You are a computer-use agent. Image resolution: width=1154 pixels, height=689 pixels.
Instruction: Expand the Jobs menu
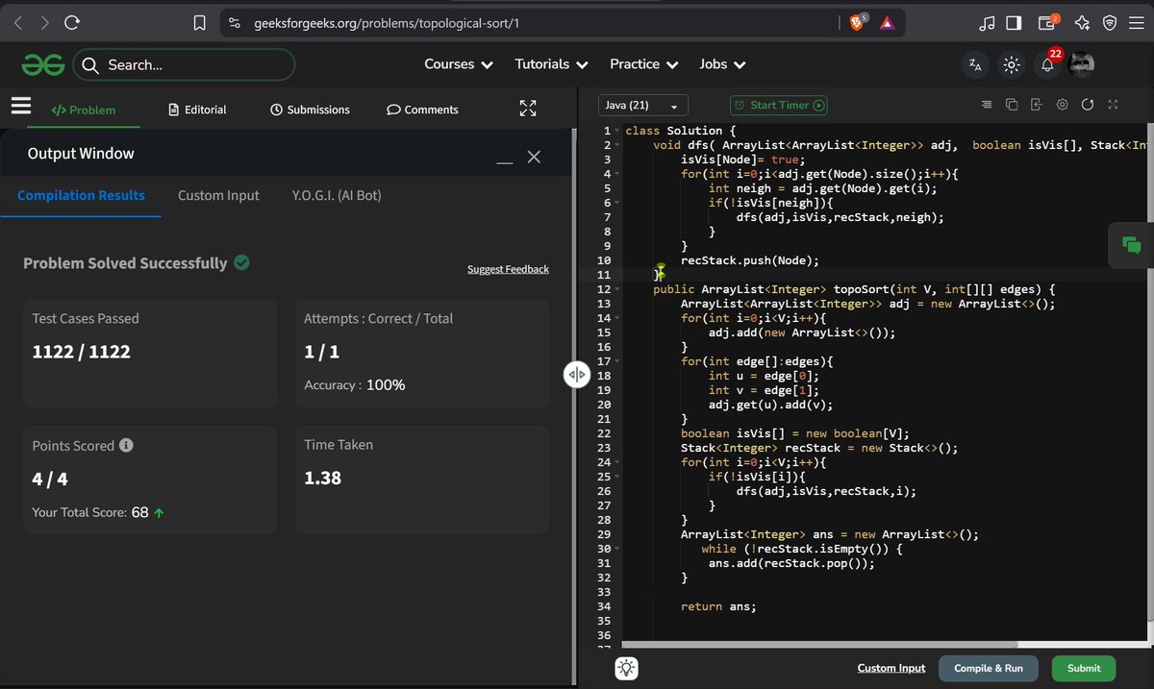[721, 64]
